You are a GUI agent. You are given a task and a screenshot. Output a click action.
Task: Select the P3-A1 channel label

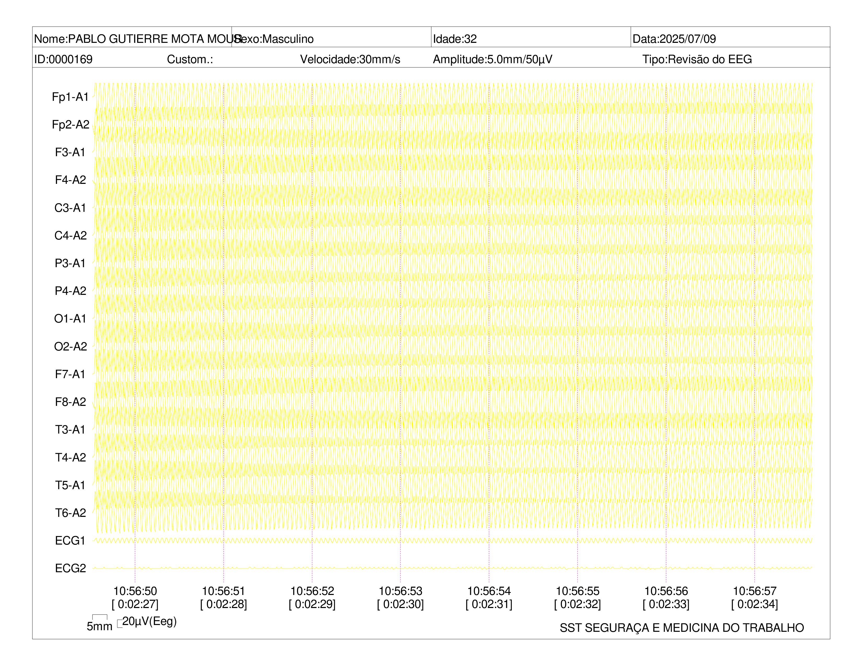[70, 263]
